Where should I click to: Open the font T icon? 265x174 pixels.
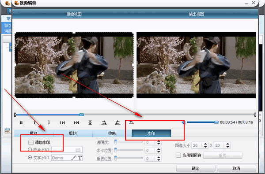pos(80,158)
